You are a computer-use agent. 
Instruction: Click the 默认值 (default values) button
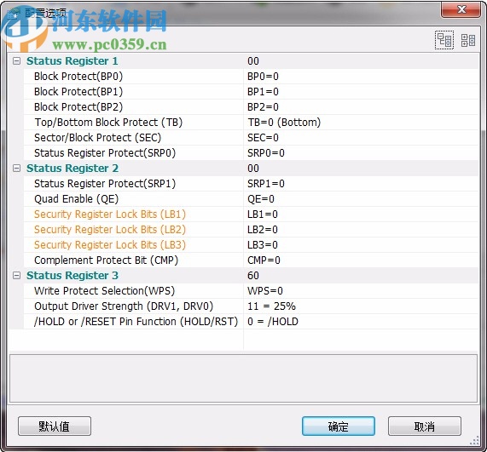click(x=55, y=426)
